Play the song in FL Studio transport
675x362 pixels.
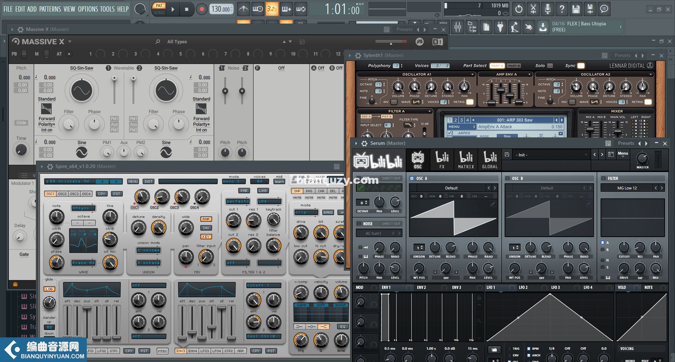(173, 9)
